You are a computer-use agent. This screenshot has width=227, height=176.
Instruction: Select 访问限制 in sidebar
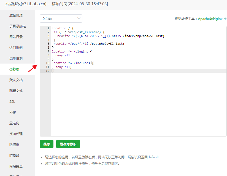16,48
